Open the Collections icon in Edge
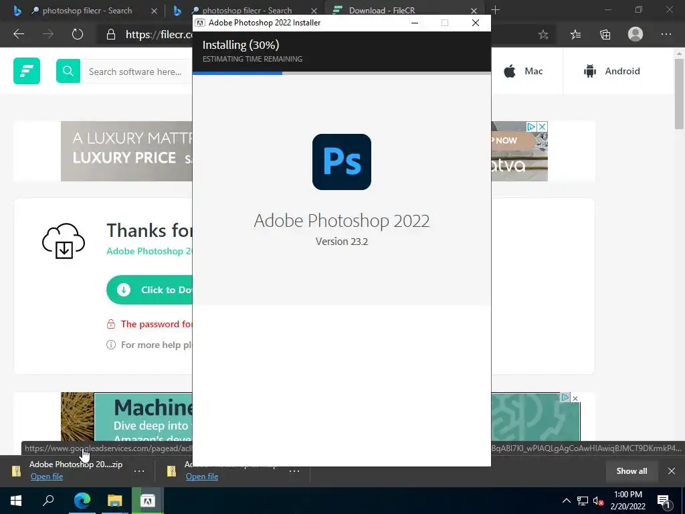The image size is (685, 514). (605, 35)
